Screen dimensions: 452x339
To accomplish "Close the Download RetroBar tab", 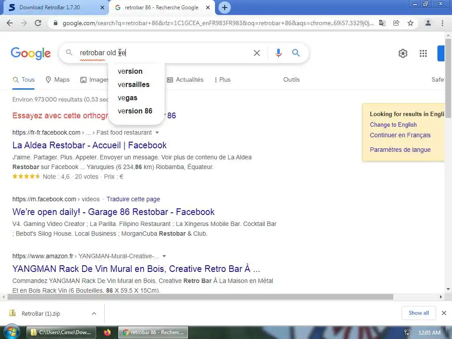I will click(102, 8).
